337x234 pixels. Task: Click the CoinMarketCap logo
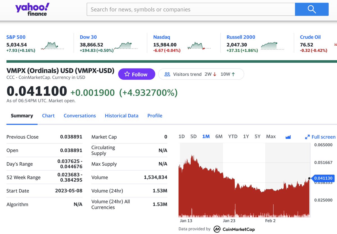tap(234, 229)
